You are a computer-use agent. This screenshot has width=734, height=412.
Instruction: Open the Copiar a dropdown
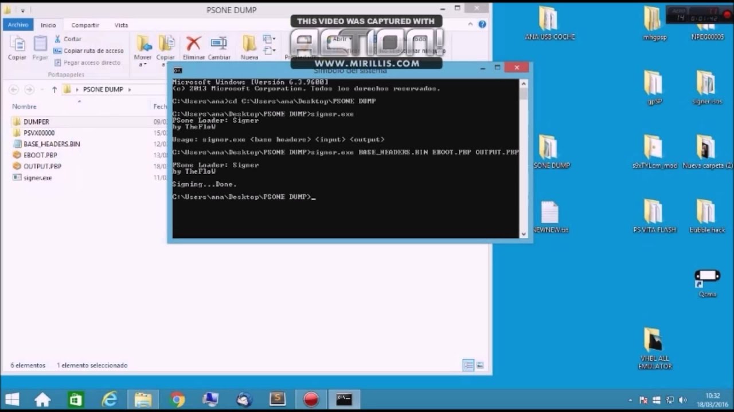(166, 49)
